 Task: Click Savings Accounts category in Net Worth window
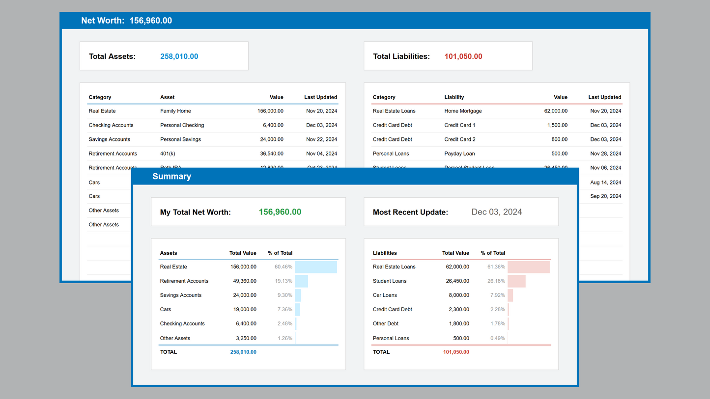tap(109, 139)
